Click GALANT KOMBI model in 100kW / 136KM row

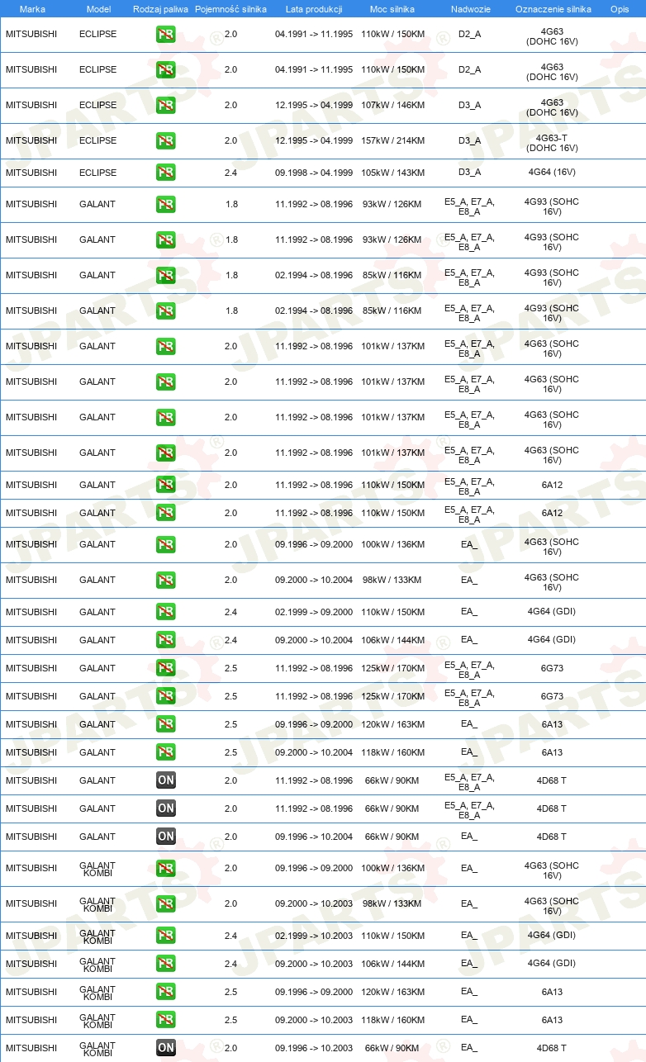point(97,870)
